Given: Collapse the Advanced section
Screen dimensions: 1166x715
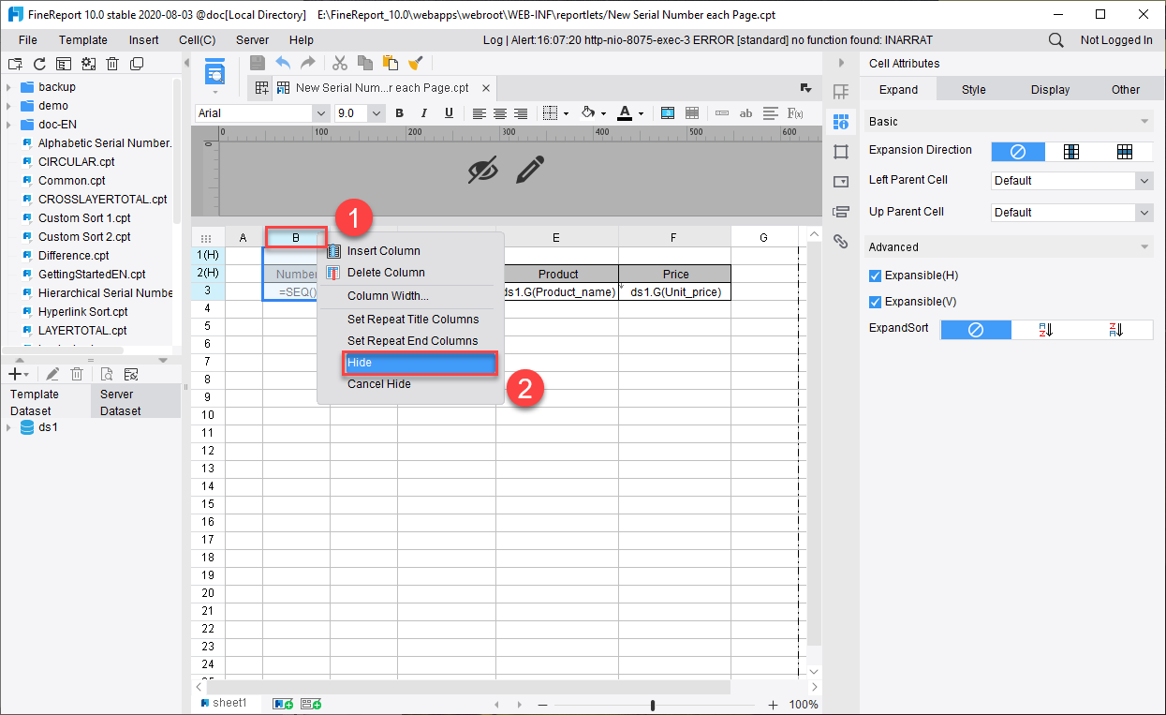Looking at the screenshot, I should [1144, 247].
